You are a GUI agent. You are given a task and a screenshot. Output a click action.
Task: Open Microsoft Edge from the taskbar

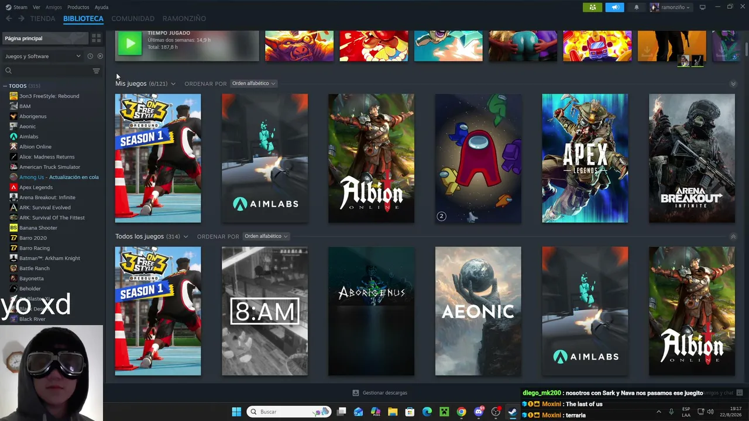tap(427, 412)
